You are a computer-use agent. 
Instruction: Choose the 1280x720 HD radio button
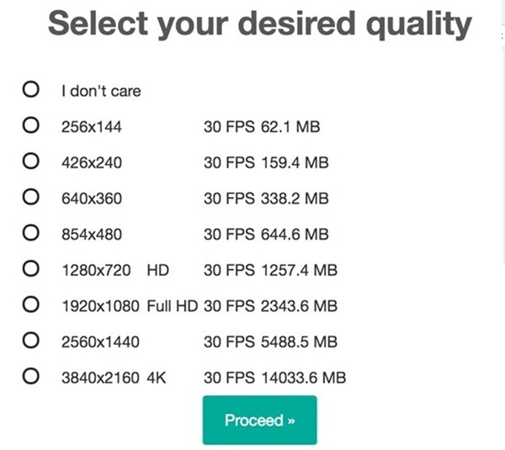tap(31, 269)
